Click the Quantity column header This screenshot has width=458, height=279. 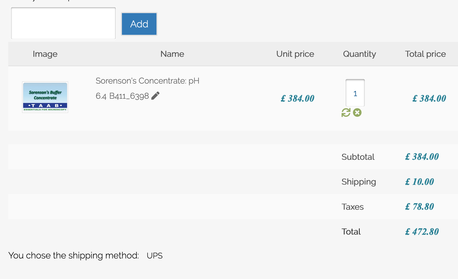(359, 54)
